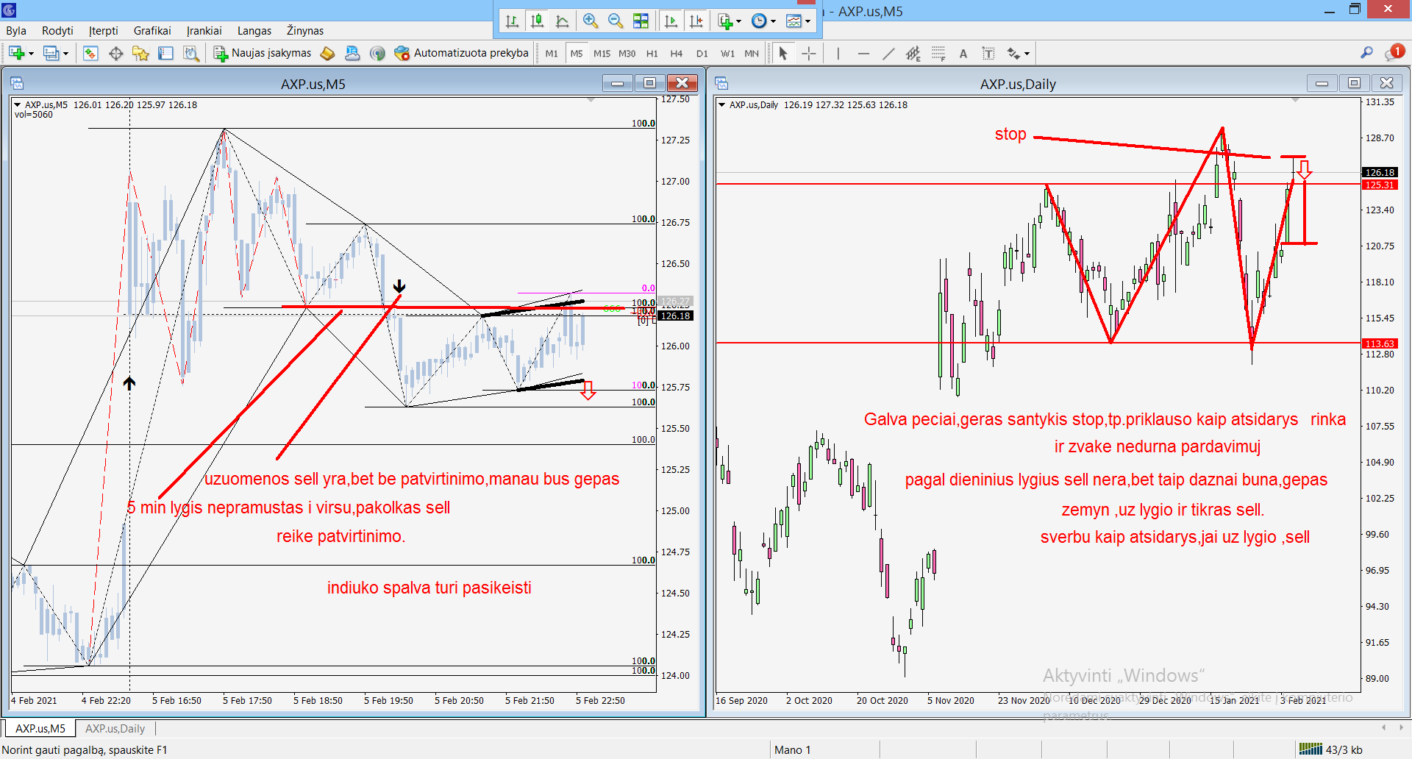This screenshot has height=759, width=1412.
Task: Click the Naujas įsakymas button
Action: click(263, 53)
